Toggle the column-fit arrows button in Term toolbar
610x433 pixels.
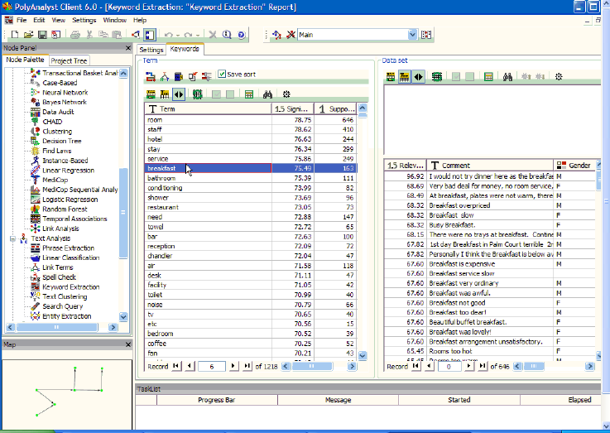tap(180, 94)
